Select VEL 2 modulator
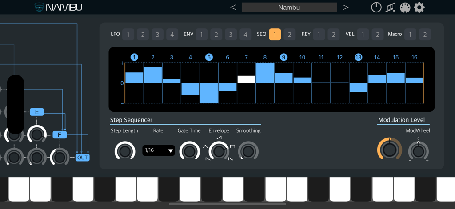The image size is (455, 209). (378, 35)
